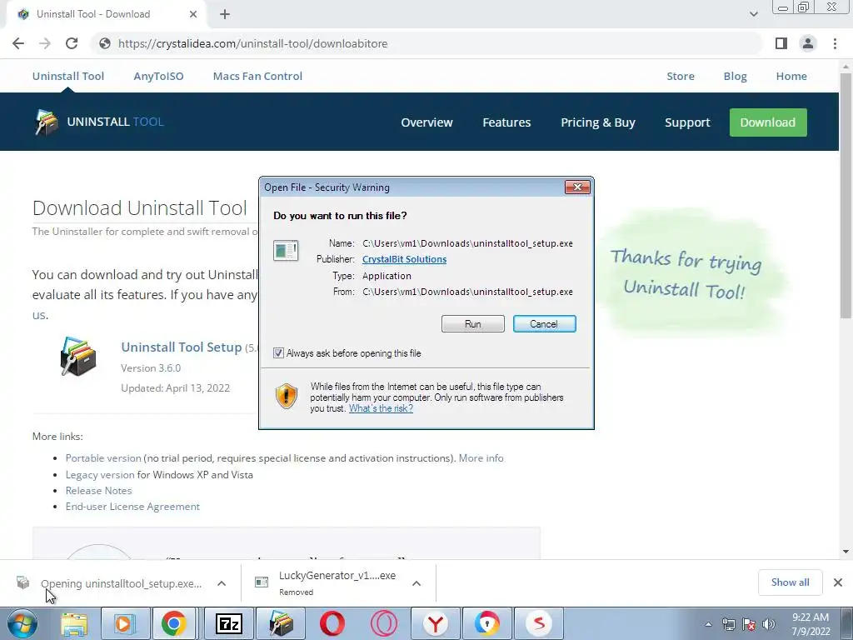Viewport: 853px width, 640px height.
Task: Reload the page with the refresh icon
Action: (x=72, y=43)
